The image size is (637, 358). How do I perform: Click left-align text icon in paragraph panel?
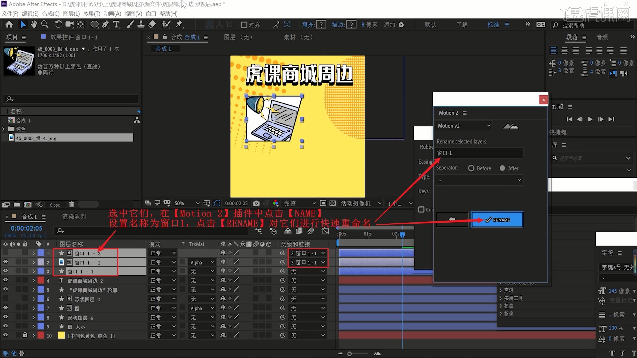click(x=554, y=50)
